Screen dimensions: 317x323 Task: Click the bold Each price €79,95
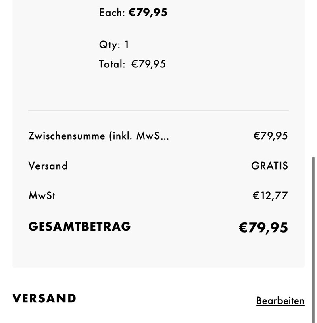pyautogui.click(x=148, y=13)
